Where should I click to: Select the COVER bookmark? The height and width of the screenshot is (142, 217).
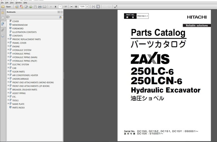point(16,21)
